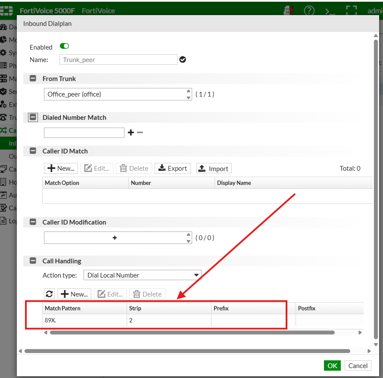Collapse the Call Handling section

(x=33, y=261)
